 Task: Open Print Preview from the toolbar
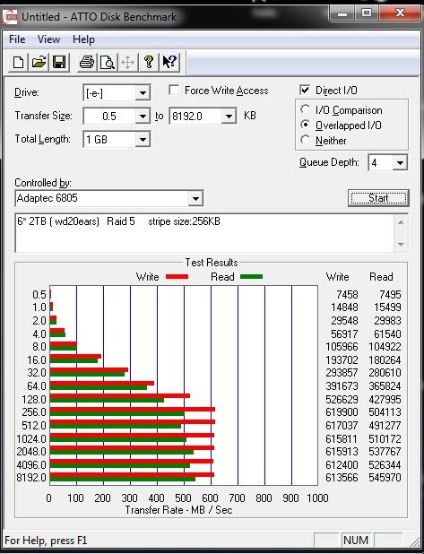click(x=107, y=63)
